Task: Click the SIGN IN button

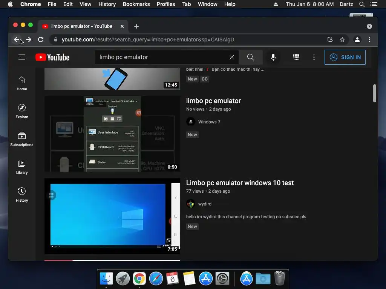Action: [345, 57]
